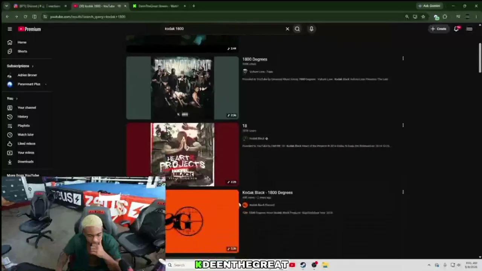Click the Downloads arrow icon

10,161
